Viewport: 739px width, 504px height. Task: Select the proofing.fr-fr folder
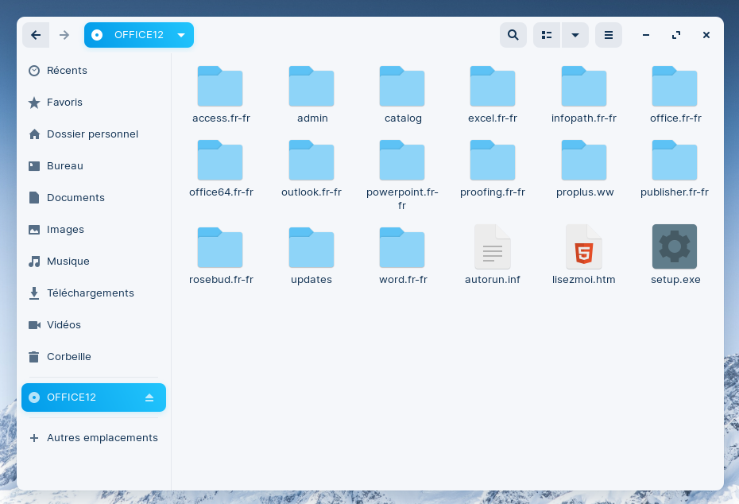(493, 169)
